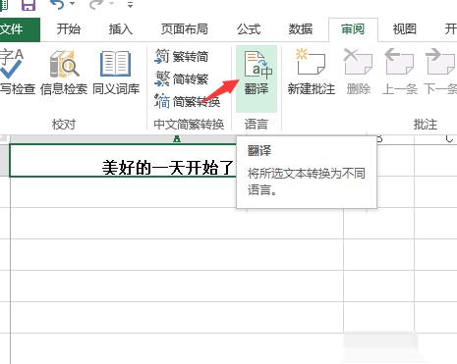Expand the Undo history dropdown arrow
Viewport: 457px width, 364px height.
click(x=73, y=4)
